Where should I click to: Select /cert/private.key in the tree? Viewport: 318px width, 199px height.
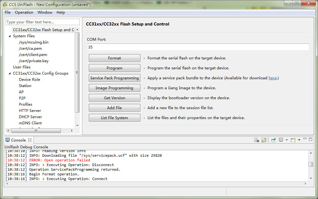(34, 61)
